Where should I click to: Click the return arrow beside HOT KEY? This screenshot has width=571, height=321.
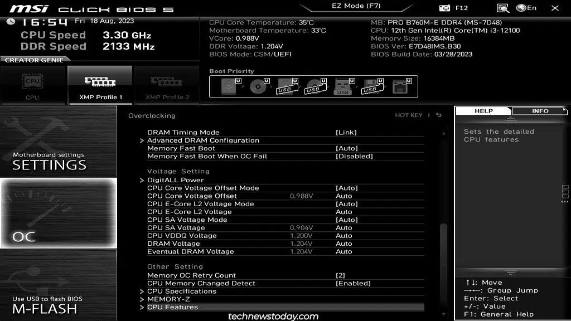[x=438, y=115]
